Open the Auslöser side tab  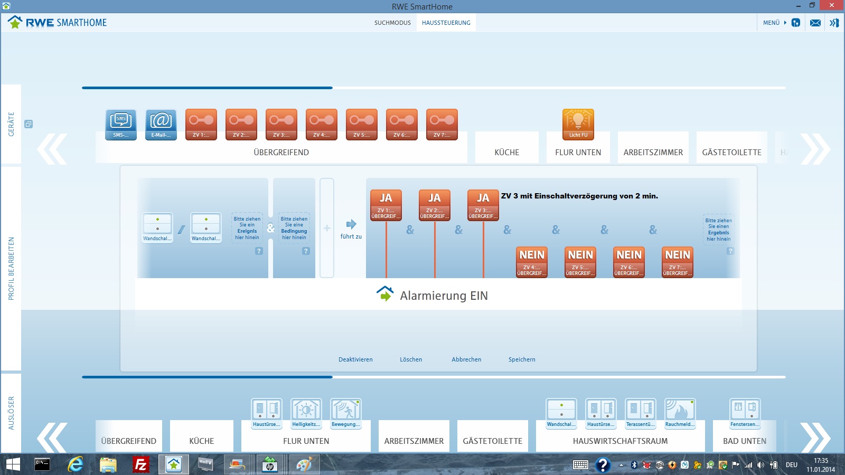click(x=11, y=413)
